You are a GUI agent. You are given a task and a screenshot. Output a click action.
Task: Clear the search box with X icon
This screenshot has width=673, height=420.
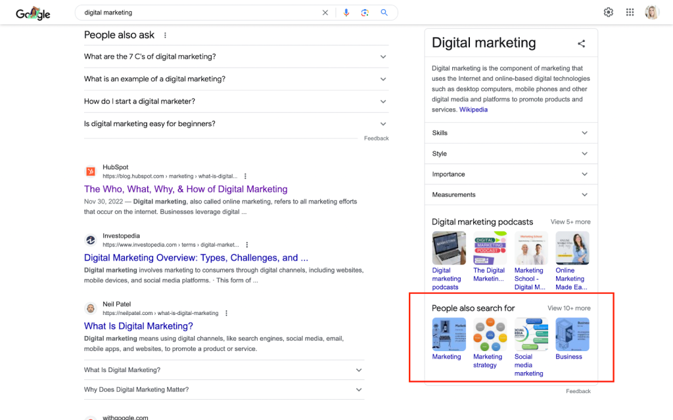[x=325, y=13]
